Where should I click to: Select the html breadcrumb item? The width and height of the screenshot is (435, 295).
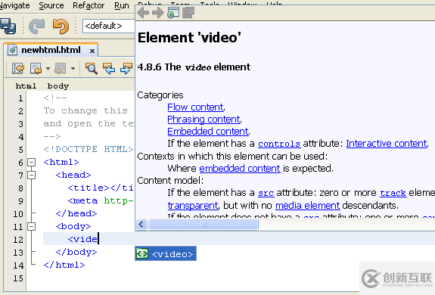tap(26, 86)
